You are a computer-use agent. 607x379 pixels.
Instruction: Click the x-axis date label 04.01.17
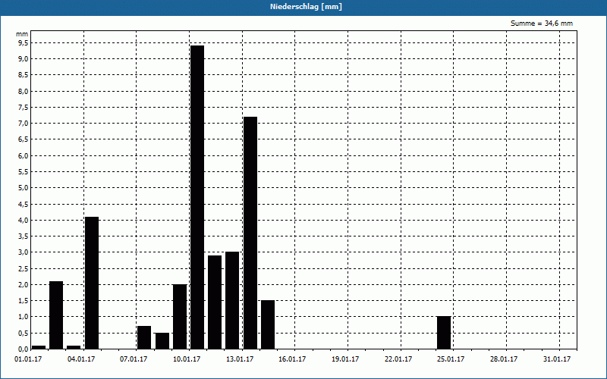[x=81, y=359]
